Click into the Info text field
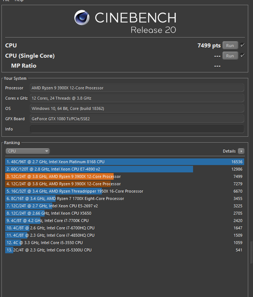253x297 pixels. click(137, 129)
